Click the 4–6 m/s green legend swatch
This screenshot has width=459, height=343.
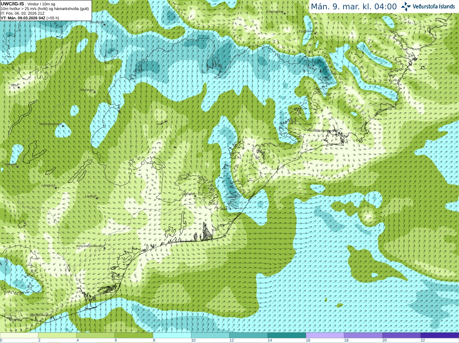point(96,335)
